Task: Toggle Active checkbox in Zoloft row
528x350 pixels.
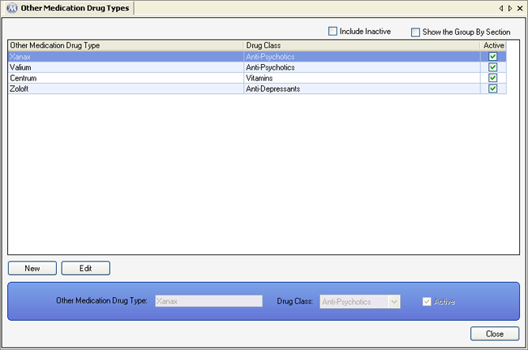Action: 492,88
